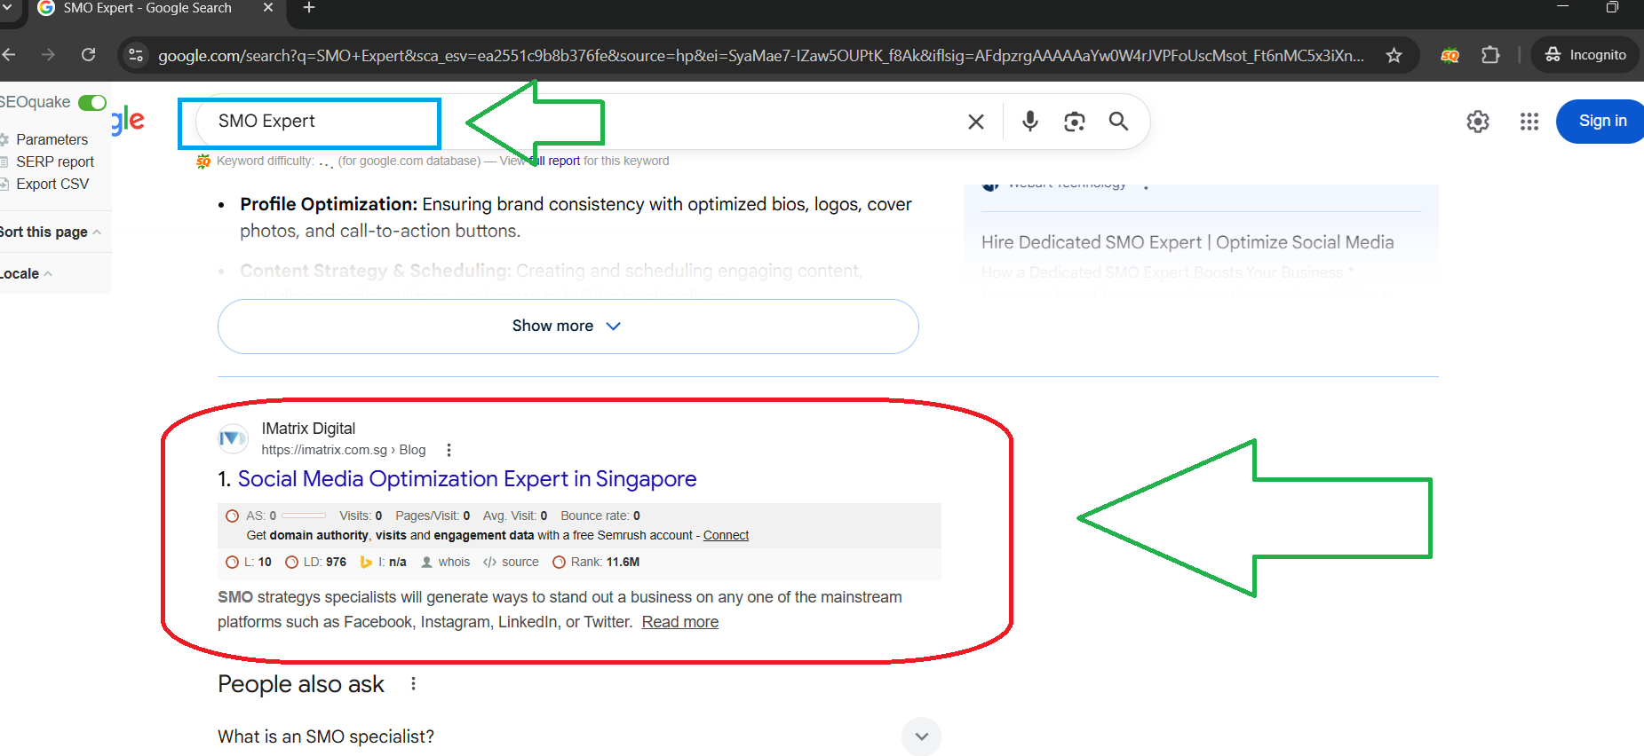Image resolution: width=1644 pixels, height=756 pixels.
Task: Open search by image camera icon
Action: point(1074,122)
